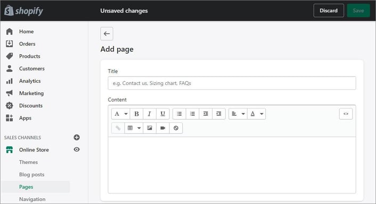Screen dimensions: 376x204
Task: Click the Customers person icon
Action: [x=10, y=69]
